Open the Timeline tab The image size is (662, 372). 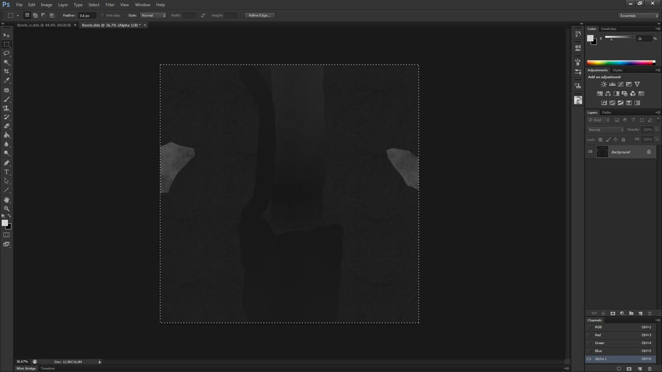48,368
